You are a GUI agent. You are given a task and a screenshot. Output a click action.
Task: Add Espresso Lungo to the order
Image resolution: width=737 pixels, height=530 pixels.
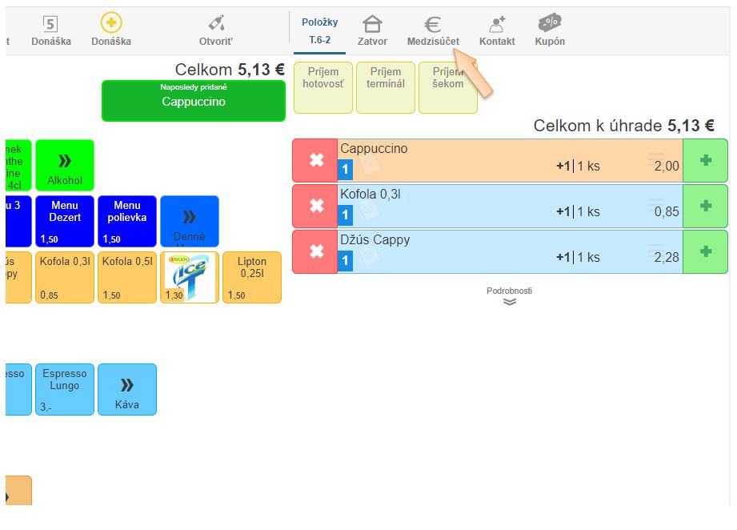[65, 389]
